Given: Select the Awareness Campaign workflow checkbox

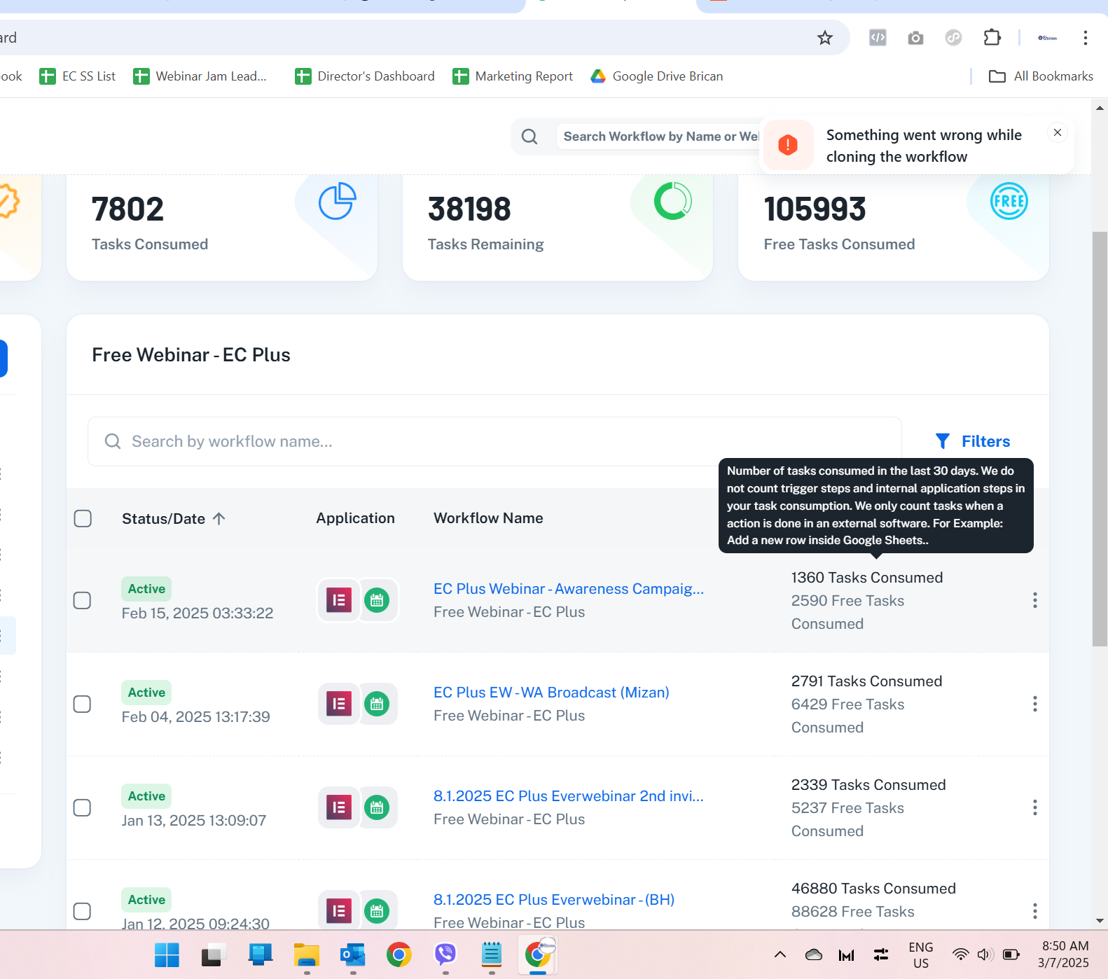Looking at the screenshot, I should [x=82, y=600].
